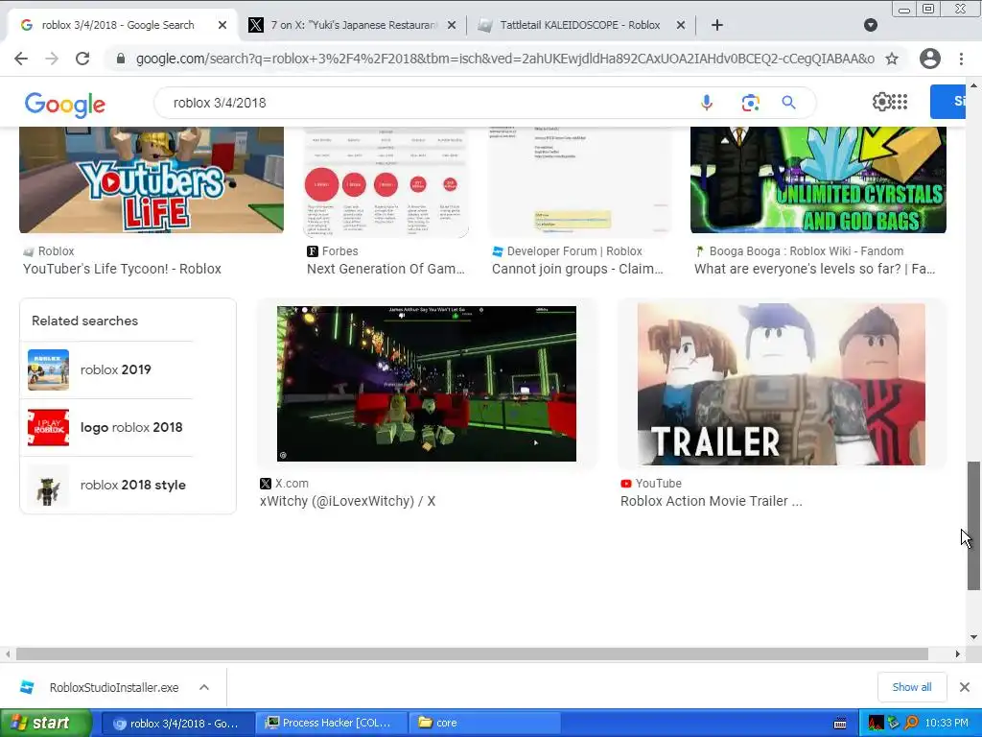Screen dimensions: 982x737
Task: Open the Forbes red circles chart image
Action: (x=386, y=181)
